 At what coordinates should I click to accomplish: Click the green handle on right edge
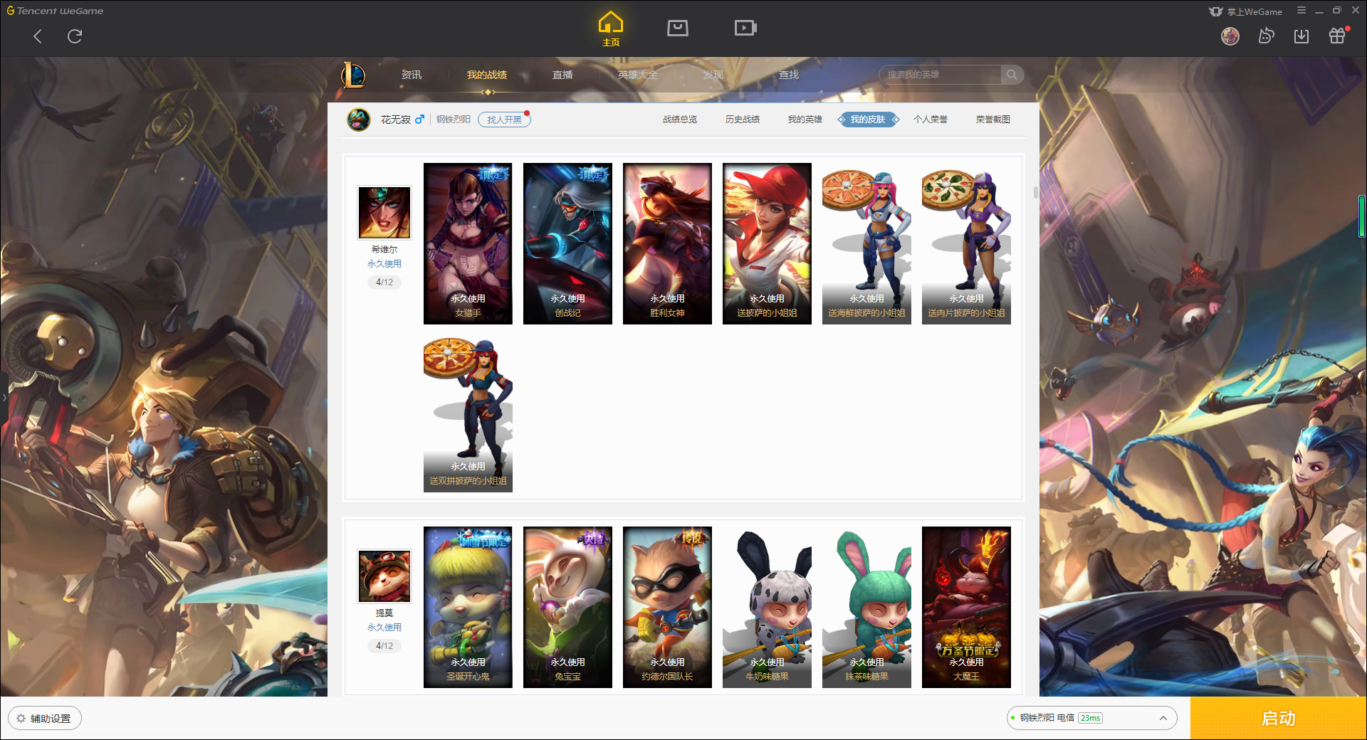1362,216
